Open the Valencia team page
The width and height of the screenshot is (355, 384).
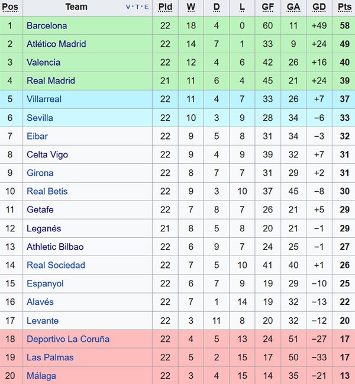[x=43, y=62]
